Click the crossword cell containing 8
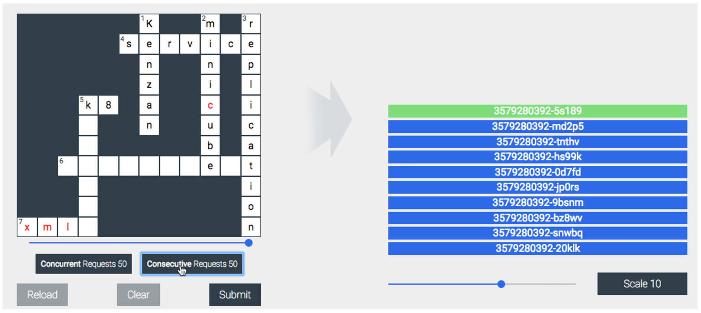The height and width of the screenshot is (313, 701). tap(108, 105)
